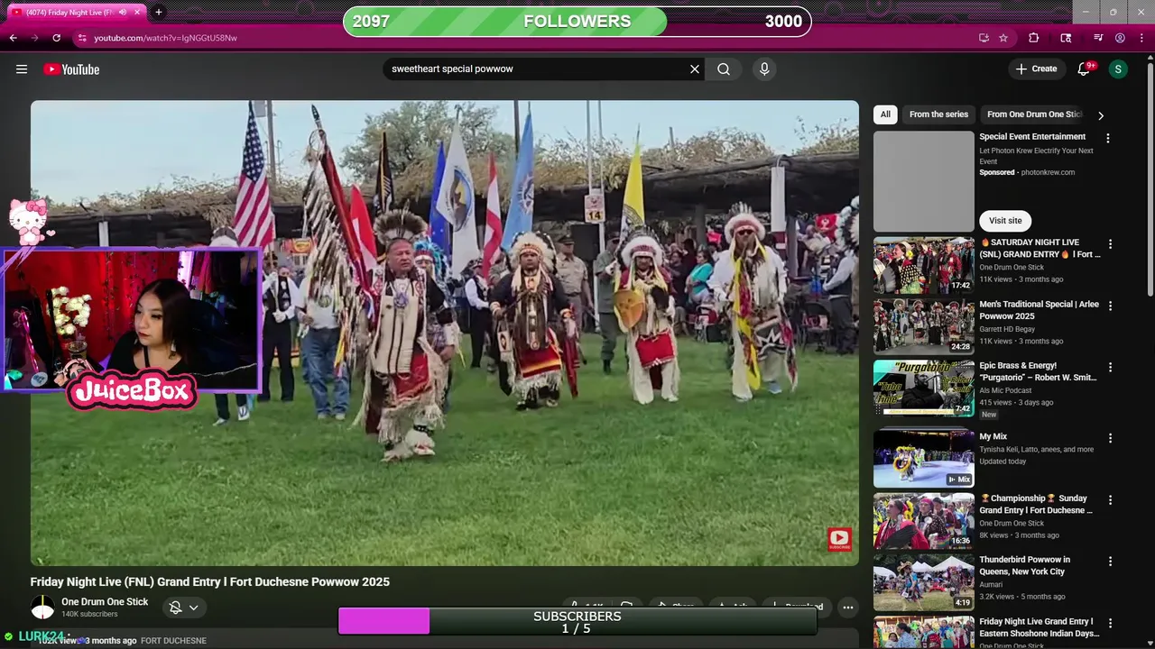Open One Drum One Stick channel avatar
The height and width of the screenshot is (649, 1155).
point(42,608)
